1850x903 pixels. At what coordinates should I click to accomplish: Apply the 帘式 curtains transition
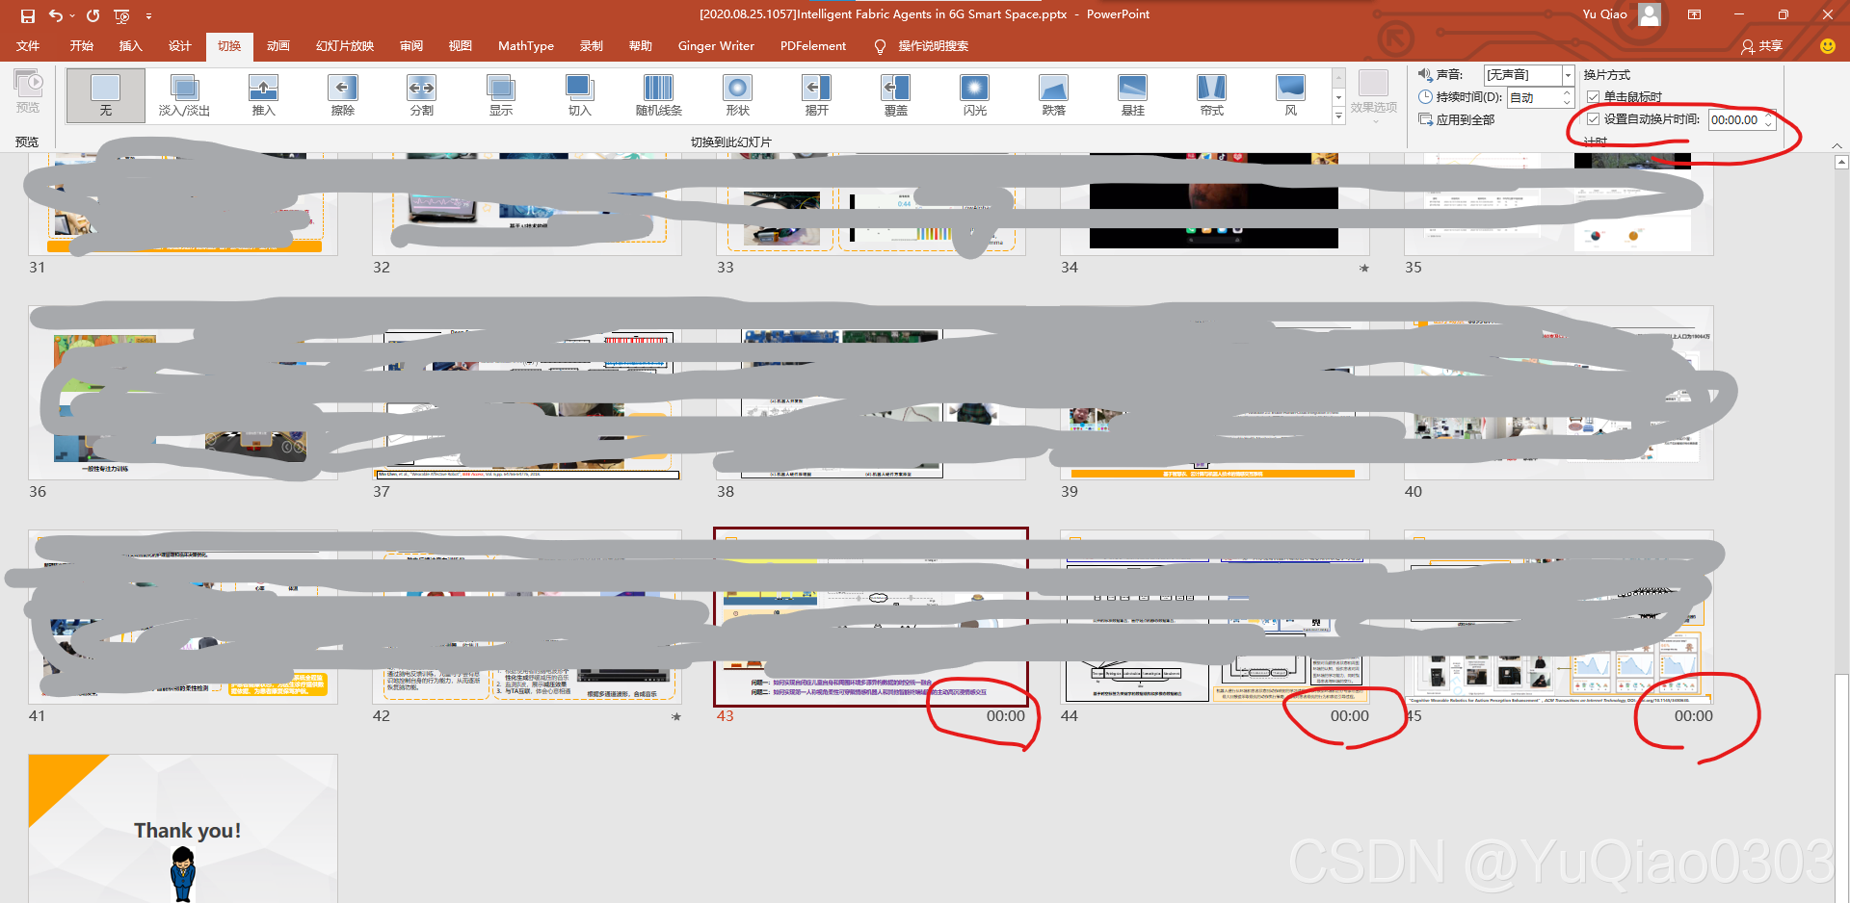coord(1211,95)
